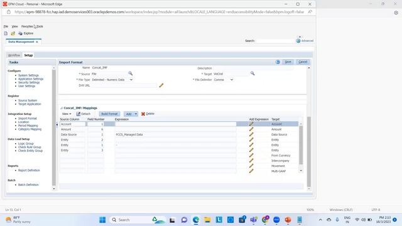Open Microsoft Edge from taskbar
The height and width of the screenshot is (226, 402).
(x=196, y=220)
